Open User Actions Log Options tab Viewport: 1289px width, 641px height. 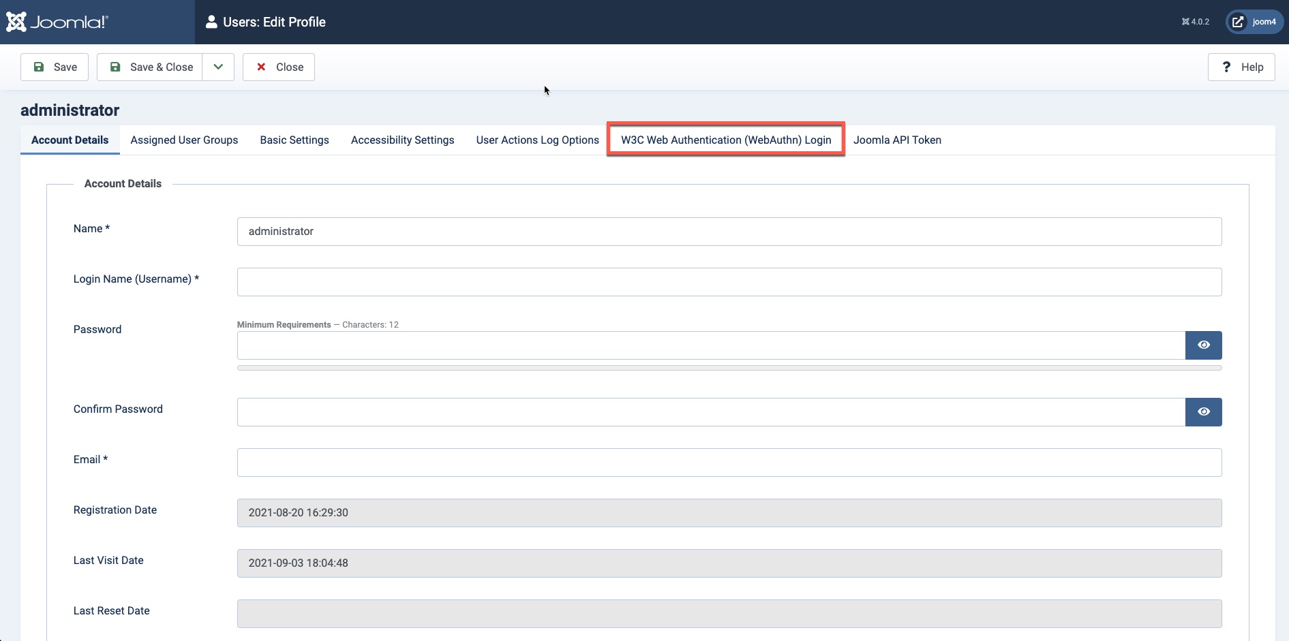(537, 140)
